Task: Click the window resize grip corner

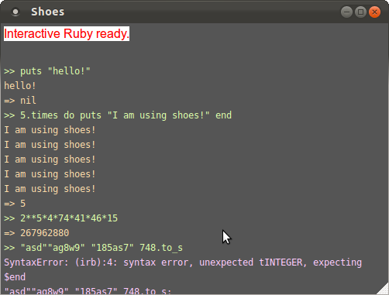Action: tap(384, 290)
